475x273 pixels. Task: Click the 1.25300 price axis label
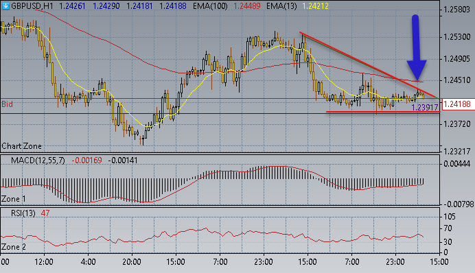(457, 37)
